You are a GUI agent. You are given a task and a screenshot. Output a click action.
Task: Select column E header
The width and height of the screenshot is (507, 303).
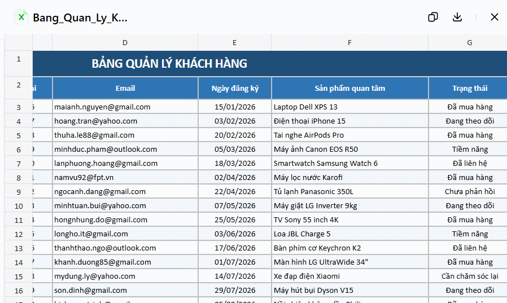234,43
